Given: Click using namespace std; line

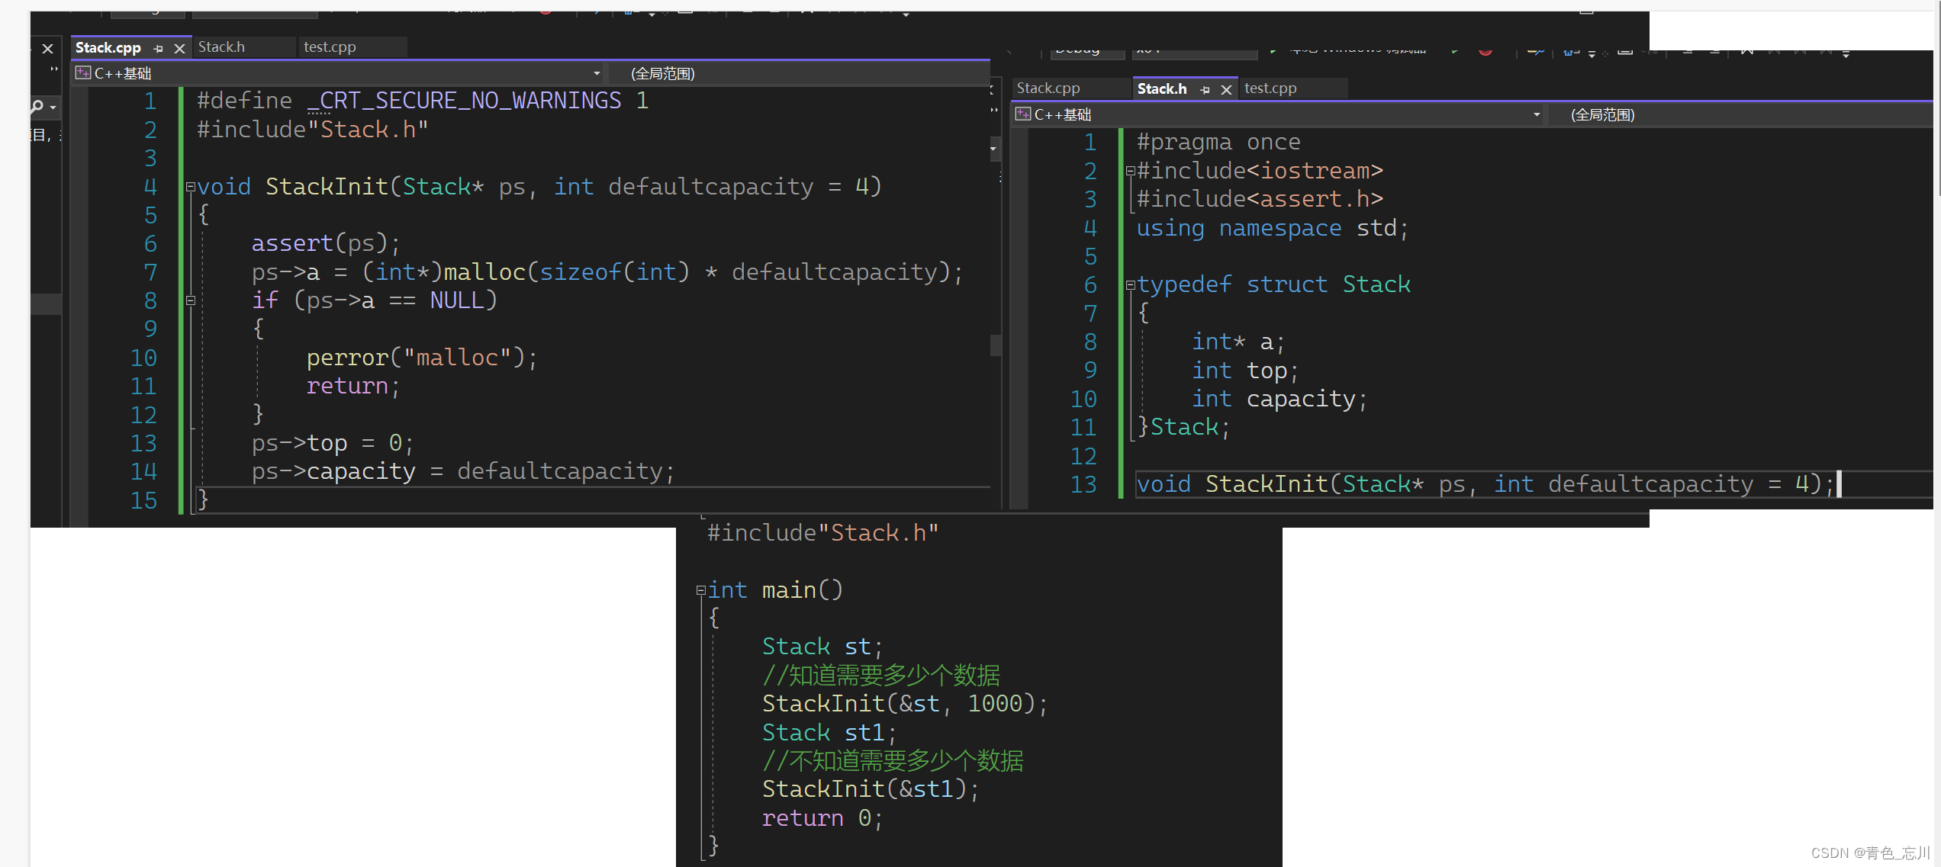Looking at the screenshot, I should pos(1273,228).
